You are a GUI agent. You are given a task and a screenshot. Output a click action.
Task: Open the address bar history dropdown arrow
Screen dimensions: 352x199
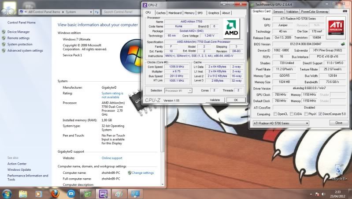(91, 12)
